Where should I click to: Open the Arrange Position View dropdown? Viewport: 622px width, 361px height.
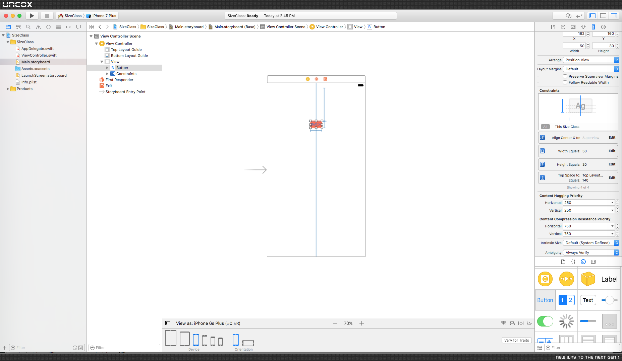591,60
